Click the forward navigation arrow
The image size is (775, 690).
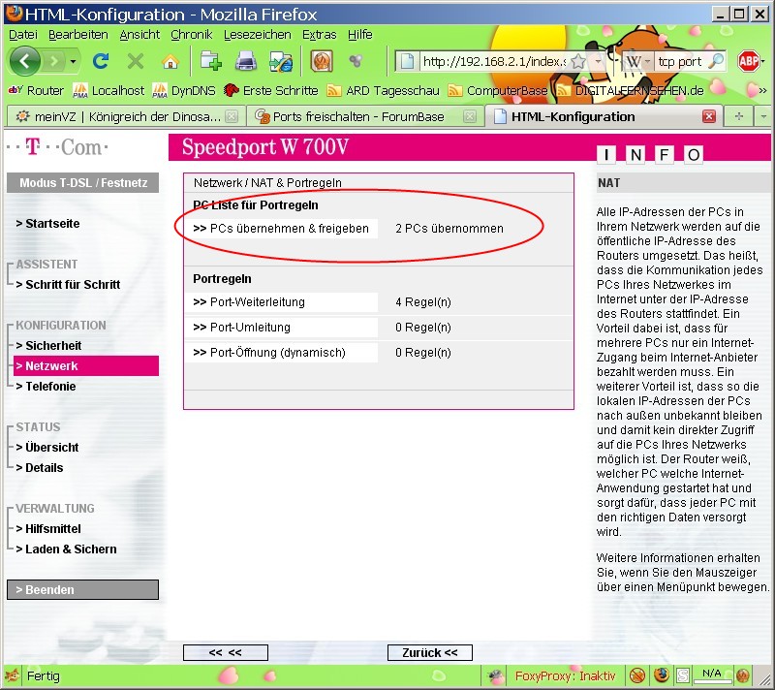(53, 61)
